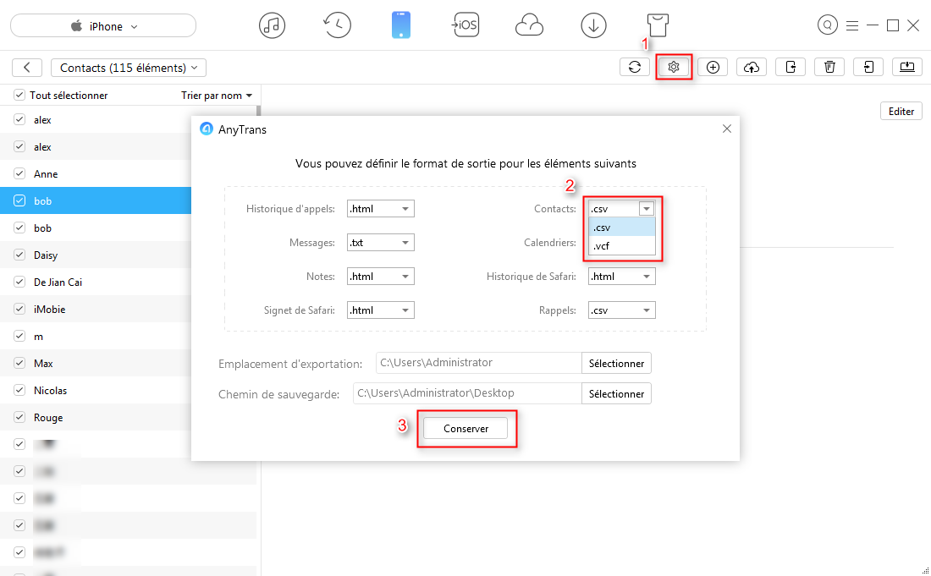Uncheck the first alex contact

(19, 119)
